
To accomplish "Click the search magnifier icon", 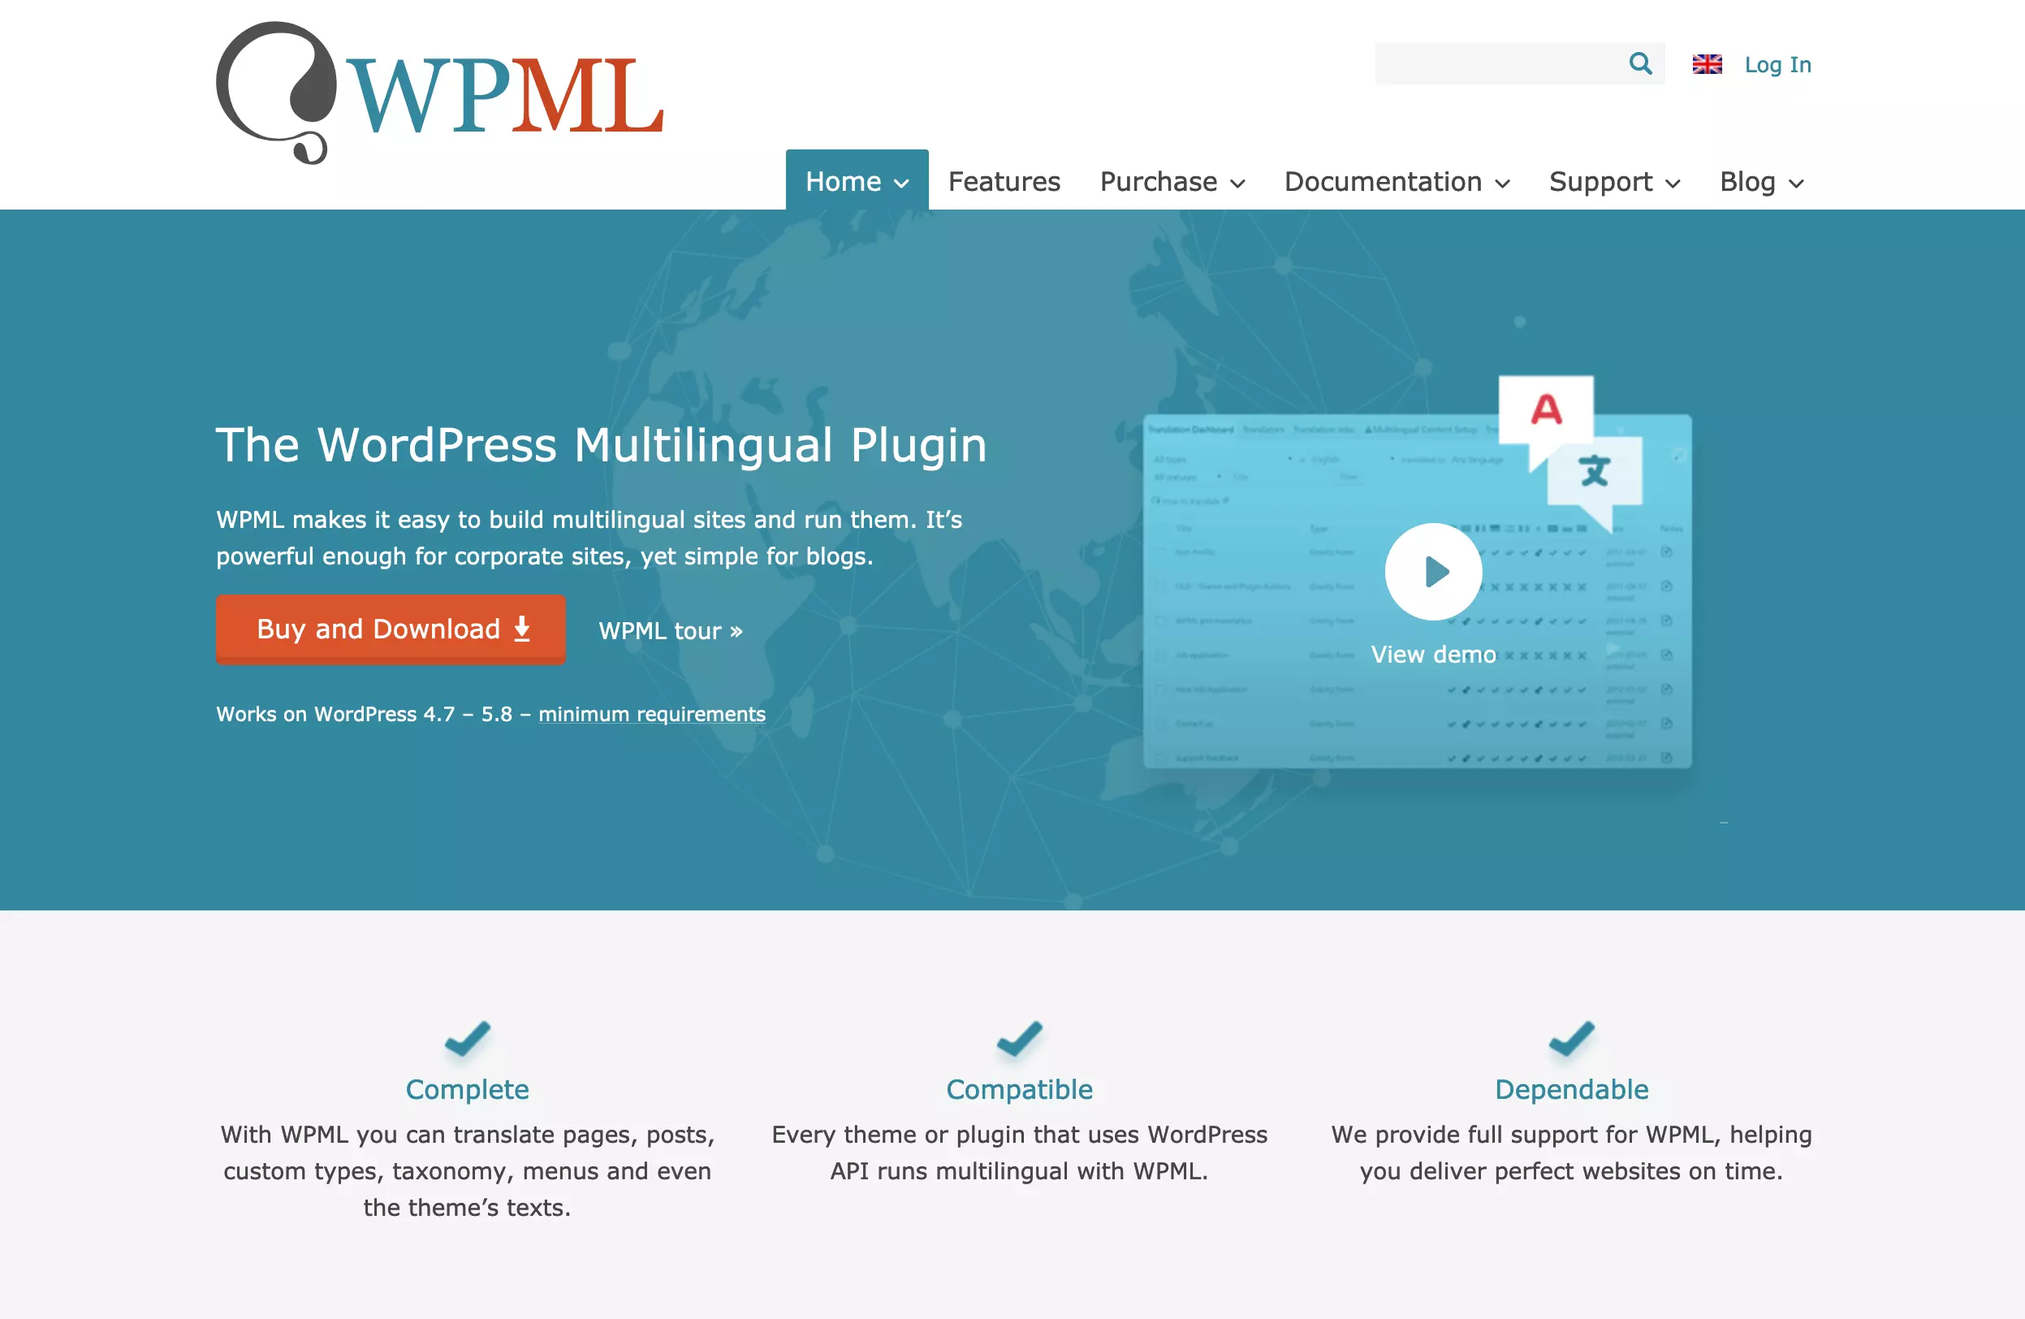I will [1641, 63].
